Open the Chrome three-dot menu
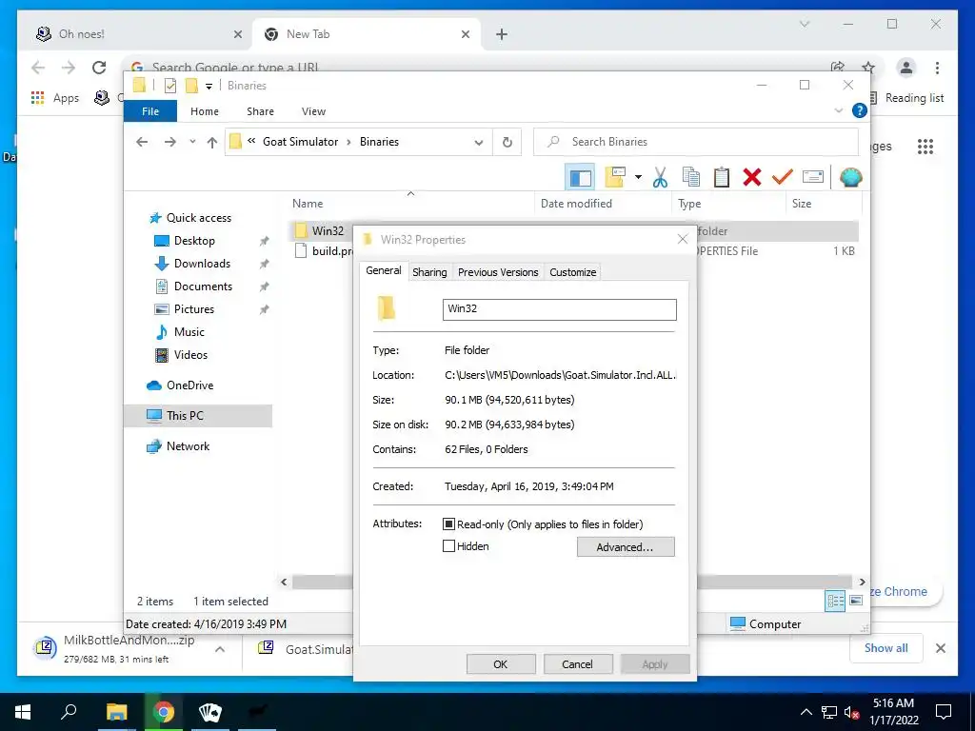Viewport: 975px width, 731px height. point(937,68)
